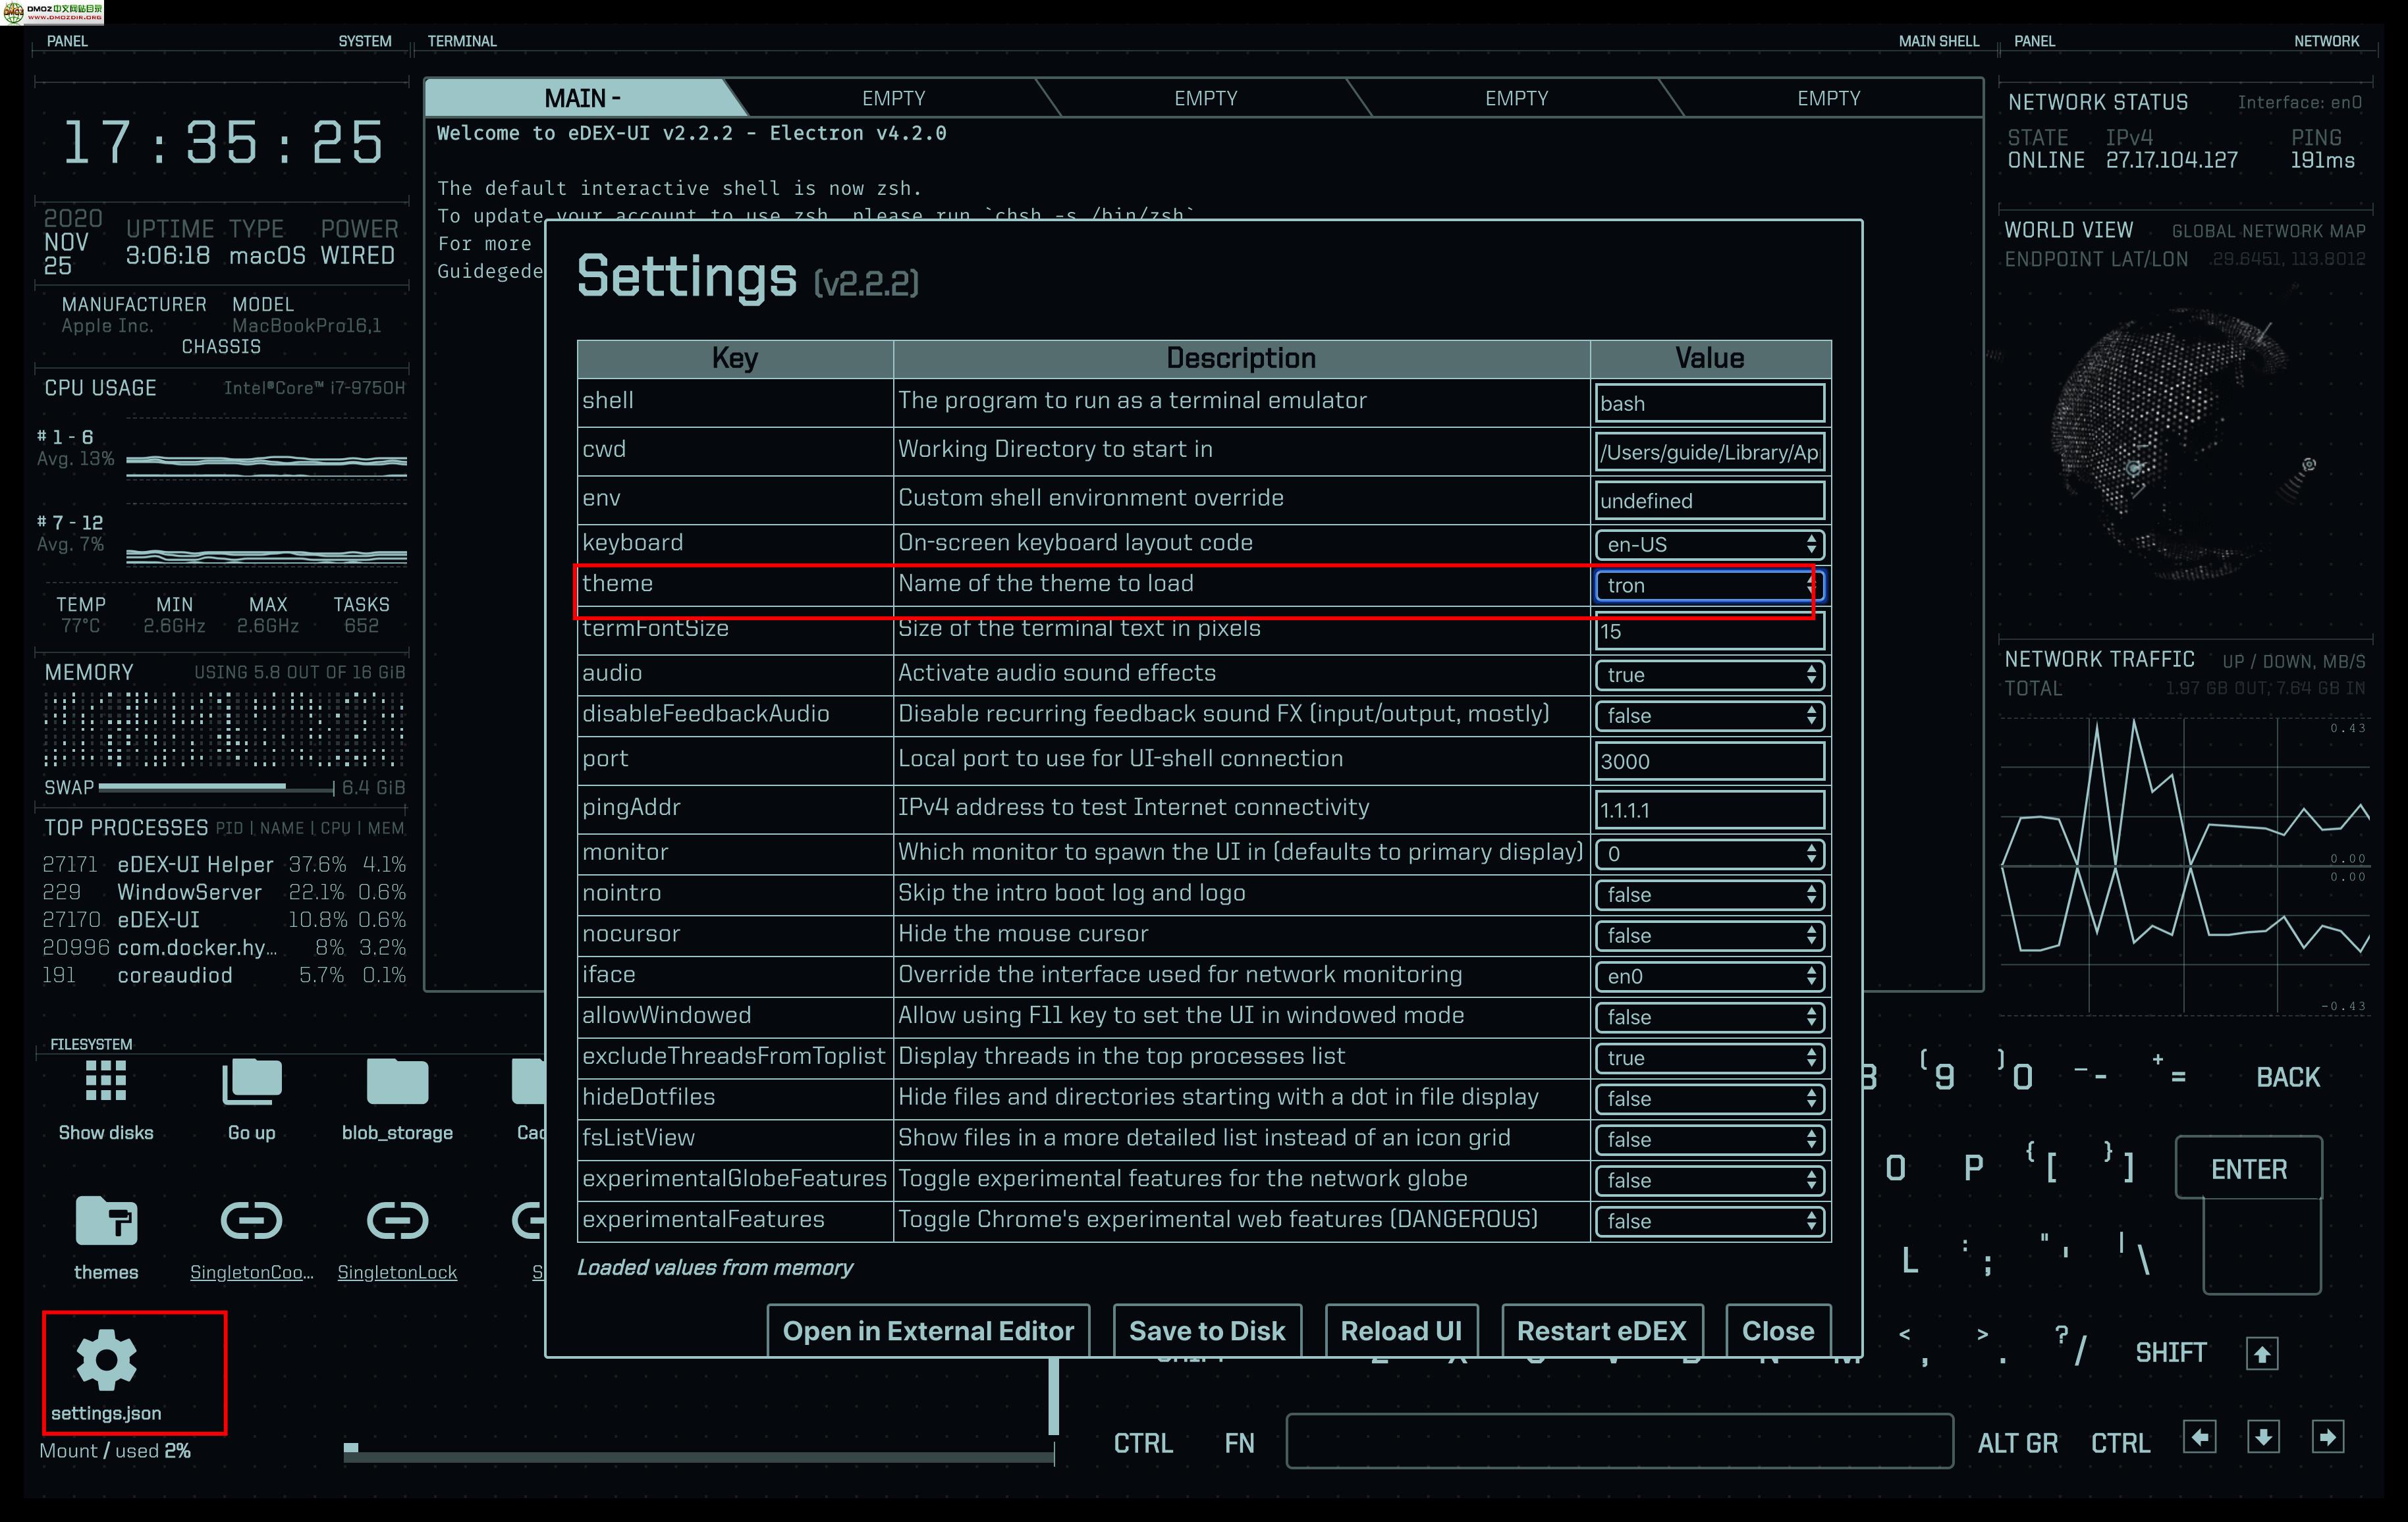2408x1522 pixels.
Task: Click the Reload UI button
Action: pyautogui.click(x=1401, y=1330)
